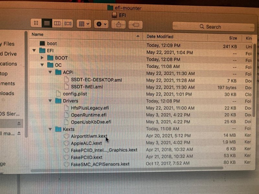259x194 pixels.
Task: Select SSDT-IMEI.aml file icon
Action: pyautogui.click(x=66, y=86)
